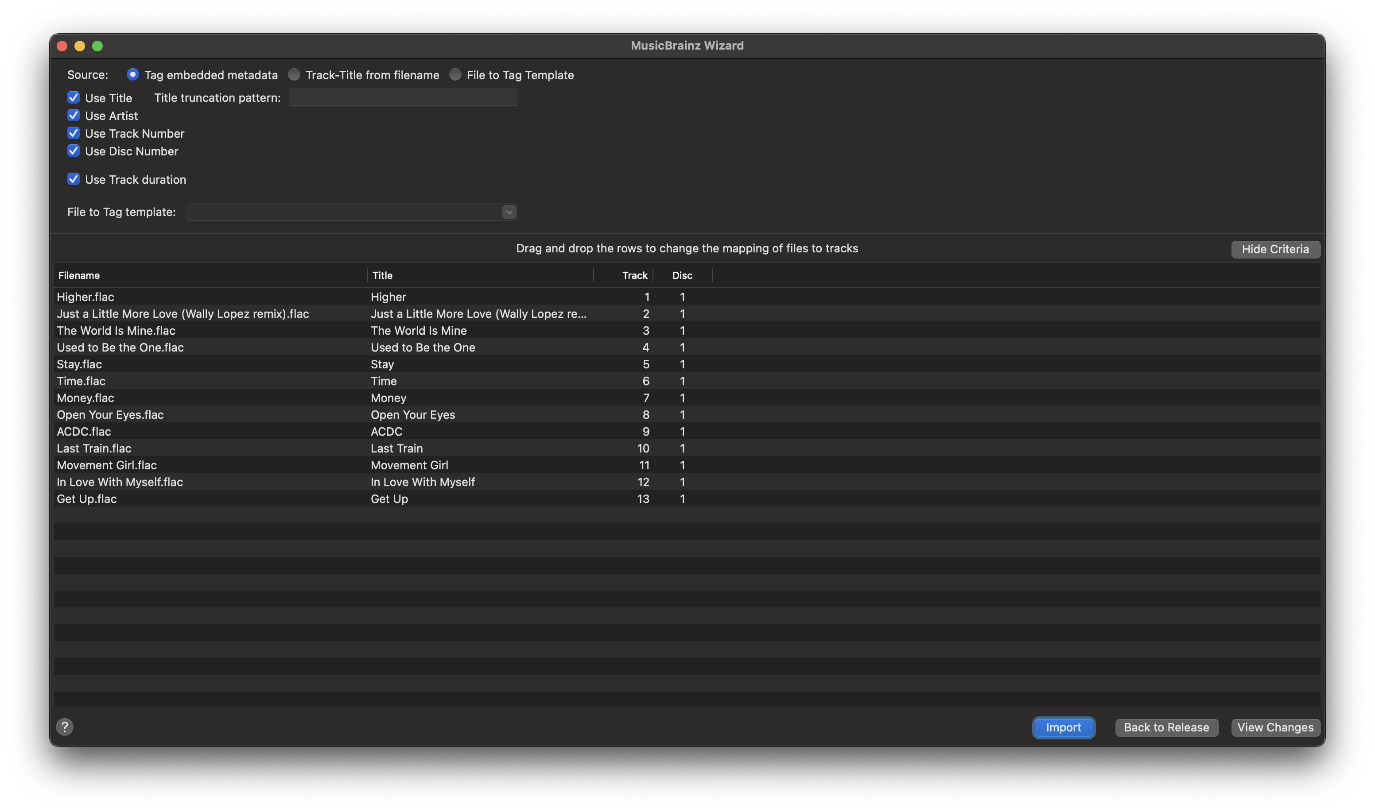Click track number 7 in Money row

[x=646, y=398]
